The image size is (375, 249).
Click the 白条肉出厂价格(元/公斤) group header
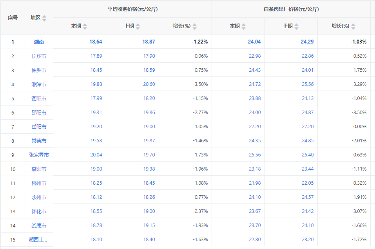(291, 9)
